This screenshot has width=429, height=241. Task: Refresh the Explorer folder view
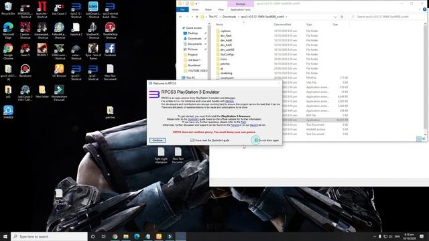coord(342,17)
